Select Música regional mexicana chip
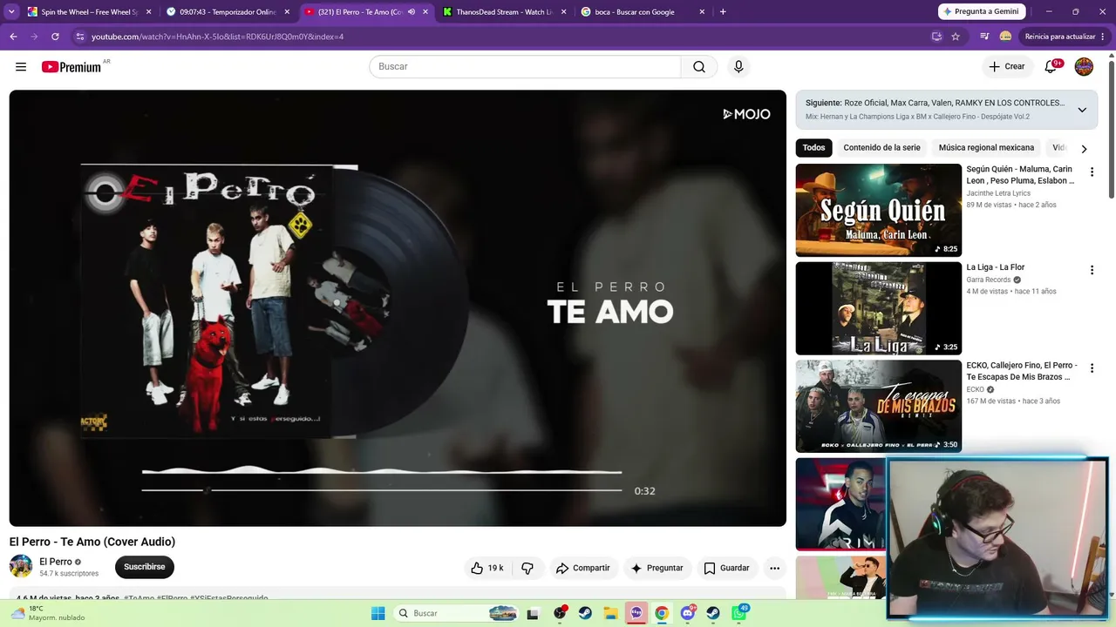Image resolution: width=1116 pixels, height=627 pixels. (986, 148)
